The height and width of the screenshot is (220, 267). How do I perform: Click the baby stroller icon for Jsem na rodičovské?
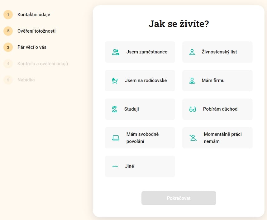115,80
